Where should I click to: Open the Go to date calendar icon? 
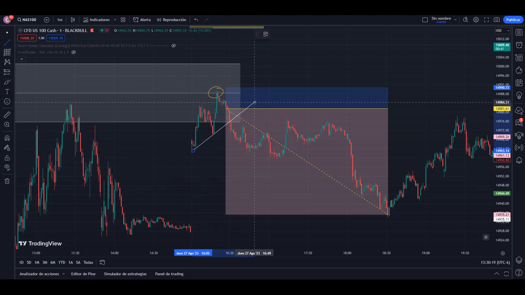click(x=102, y=262)
